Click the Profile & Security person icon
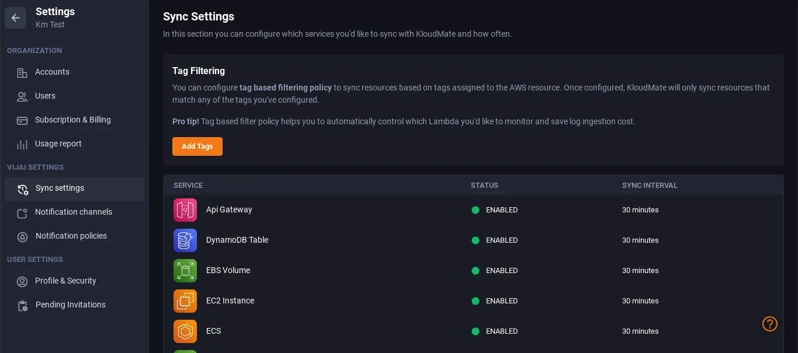Viewport: 798px width, 353px height. 22,282
